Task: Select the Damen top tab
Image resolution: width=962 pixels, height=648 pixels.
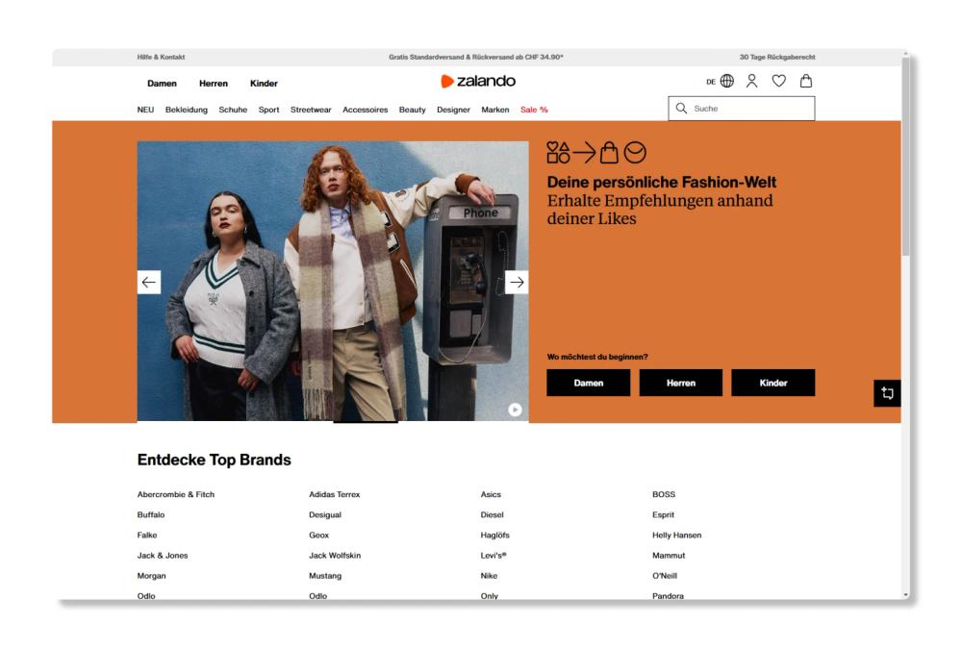Action: click(162, 84)
